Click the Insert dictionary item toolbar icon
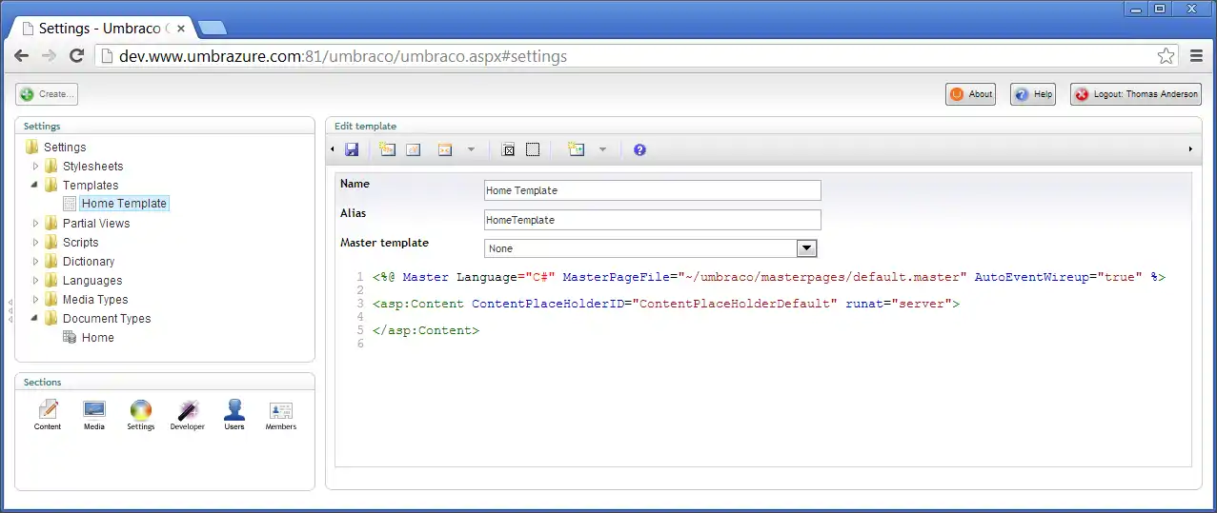The image size is (1217, 513). point(414,149)
